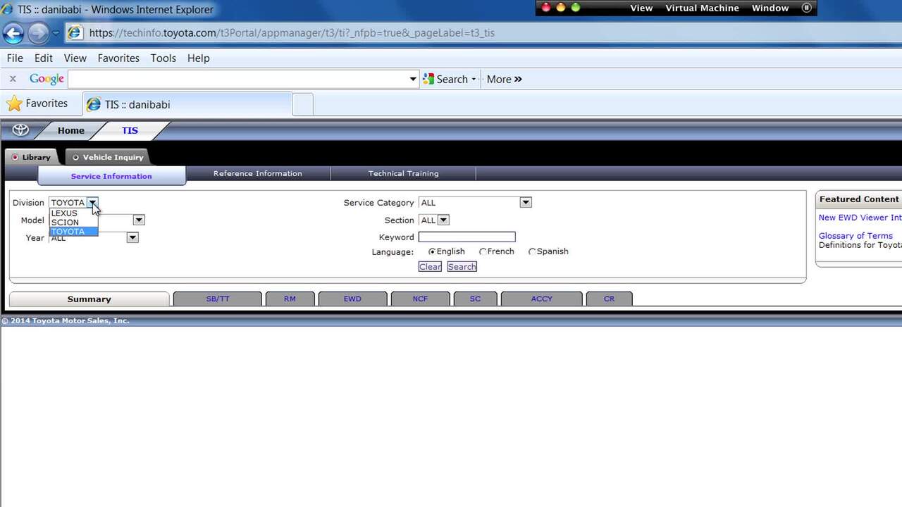The height and width of the screenshot is (507, 902).
Task: Close the Google toolbar with the X
Action: [x=12, y=79]
